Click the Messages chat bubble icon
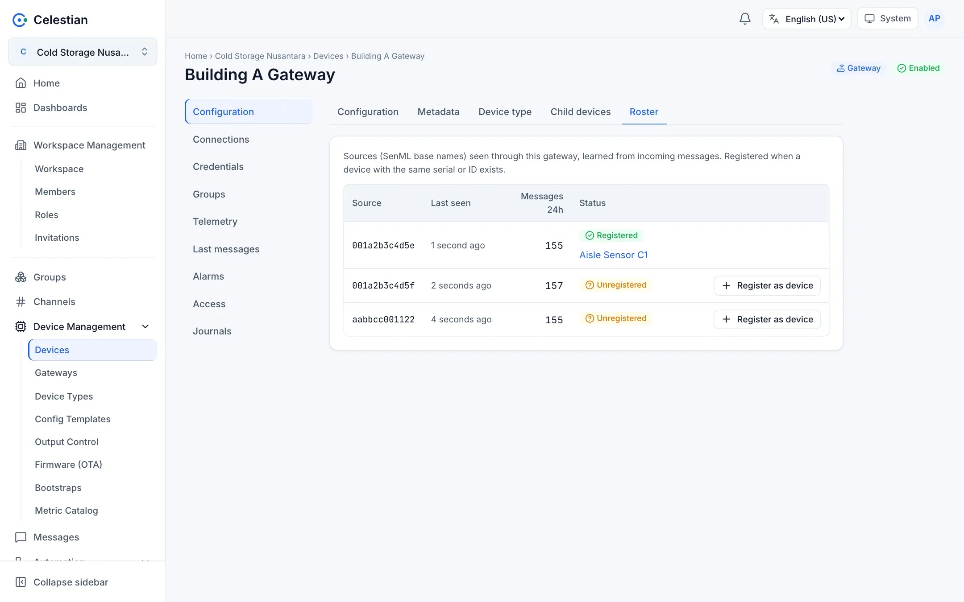This screenshot has height=602, width=964. tap(21, 537)
